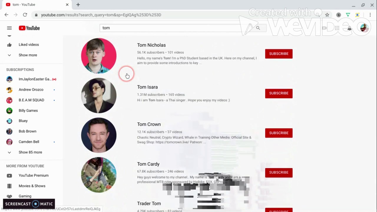
Task: Reload the page with refresh icon
Action: point(25,15)
